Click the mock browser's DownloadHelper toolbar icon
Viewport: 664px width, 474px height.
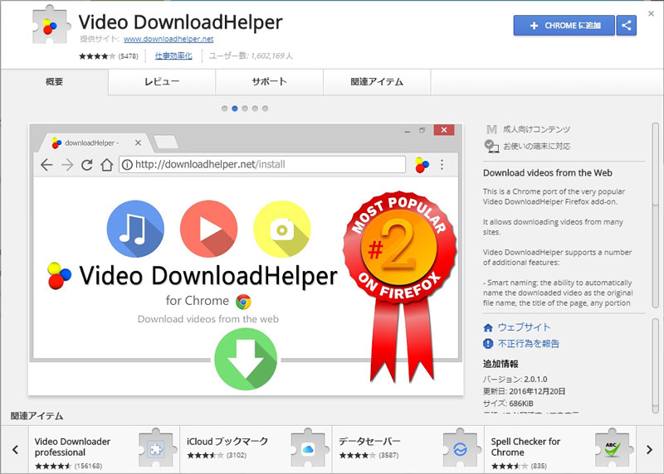(422, 165)
